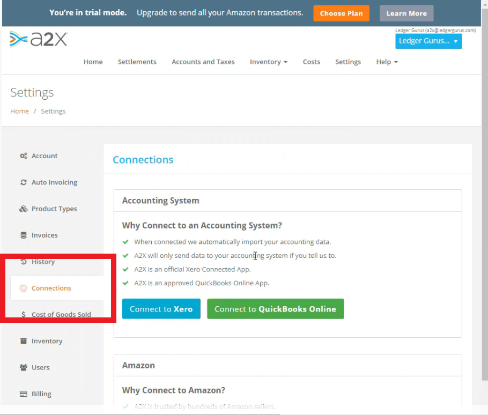Select Account in the settings sidebar

(x=45, y=156)
